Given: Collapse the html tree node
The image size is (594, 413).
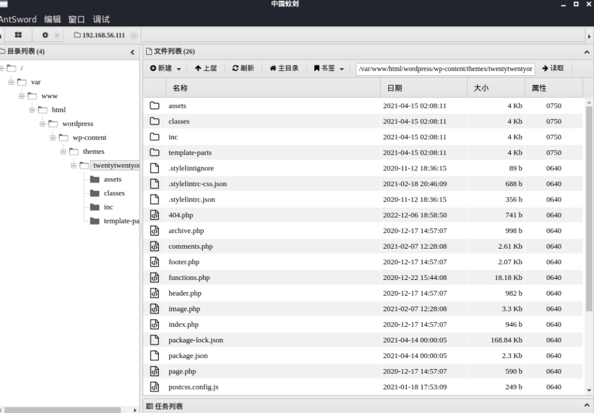Looking at the screenshot, I should pos(32,110).
